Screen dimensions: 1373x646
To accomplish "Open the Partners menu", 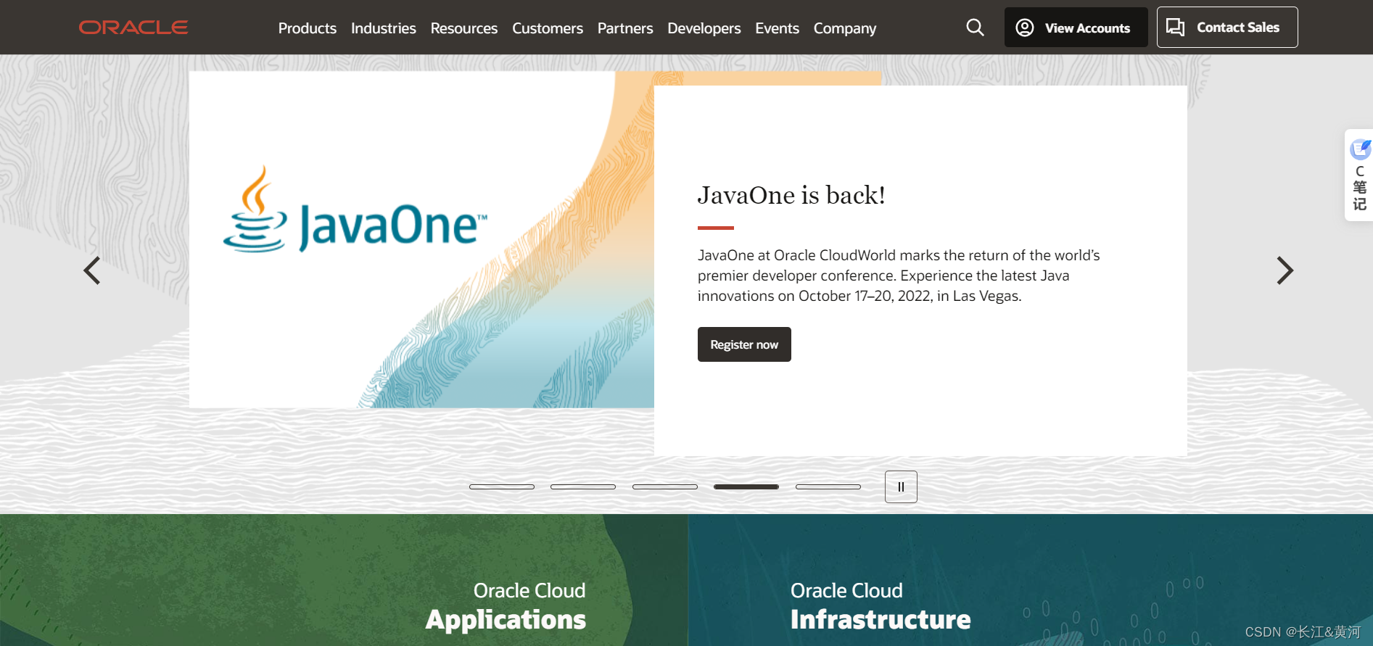I will pos(625,28).
